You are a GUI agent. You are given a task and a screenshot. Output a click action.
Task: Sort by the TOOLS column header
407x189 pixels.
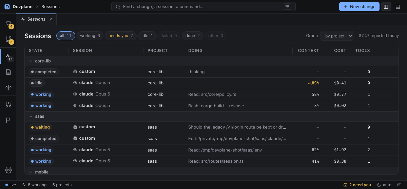coord(363,51)
